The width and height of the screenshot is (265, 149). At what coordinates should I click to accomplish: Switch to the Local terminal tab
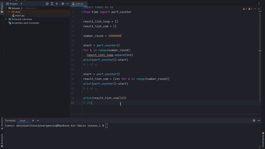click(x=23, y=120)
